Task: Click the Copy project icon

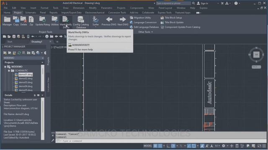Action: coord(16,21)
